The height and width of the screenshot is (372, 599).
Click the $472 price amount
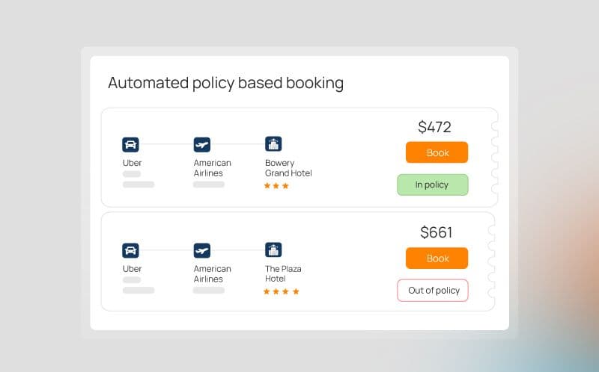(434, 127)
